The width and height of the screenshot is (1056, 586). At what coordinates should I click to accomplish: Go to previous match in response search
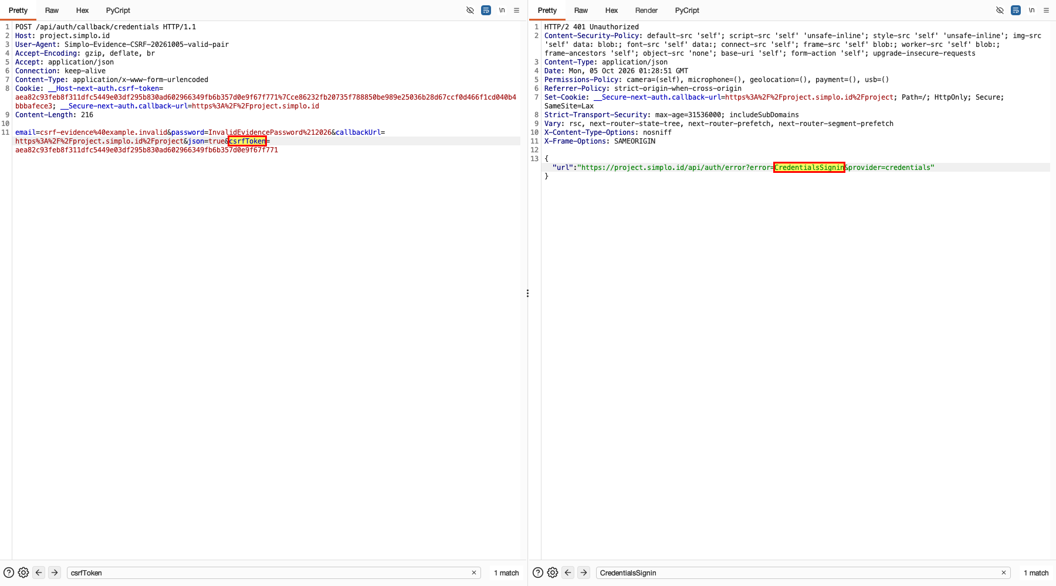point(568,573)
